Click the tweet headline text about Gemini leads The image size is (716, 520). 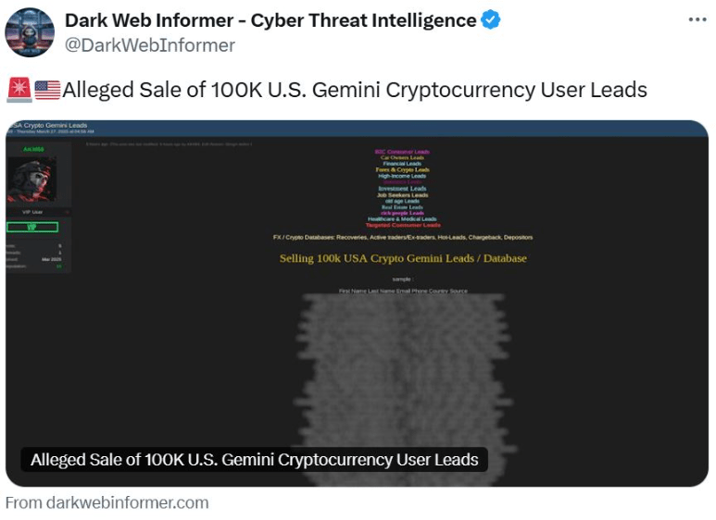[x=355, y=90]
